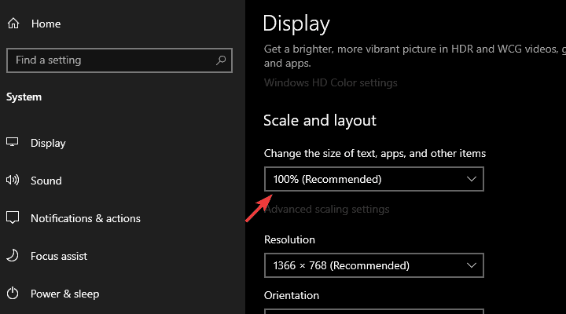The height and width of the screenshot is (314, 566).
Task: Click the Sound speaker icon
Action: (13, 180)
